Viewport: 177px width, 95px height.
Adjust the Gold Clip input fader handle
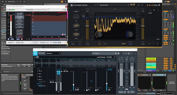[x=87, y=26]
